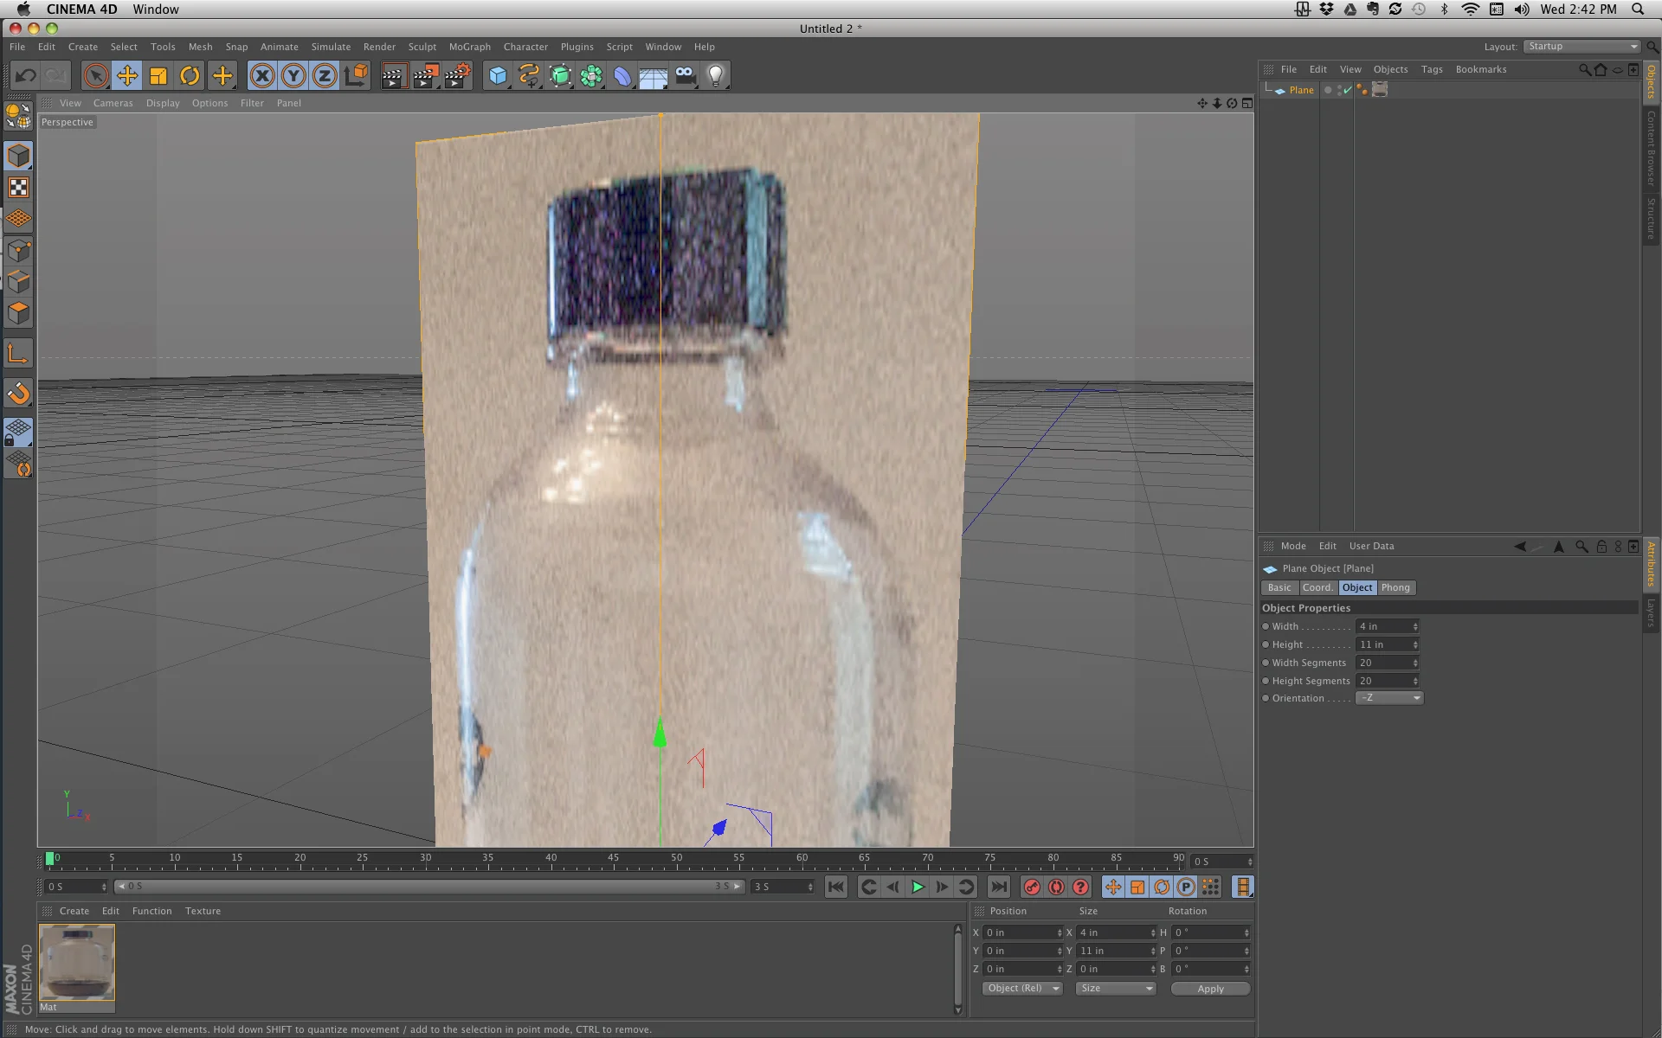The width and height of the screenshot is (1662, 1038).
Task: Select the Scale tool
Action: click(x=158, y=76)
